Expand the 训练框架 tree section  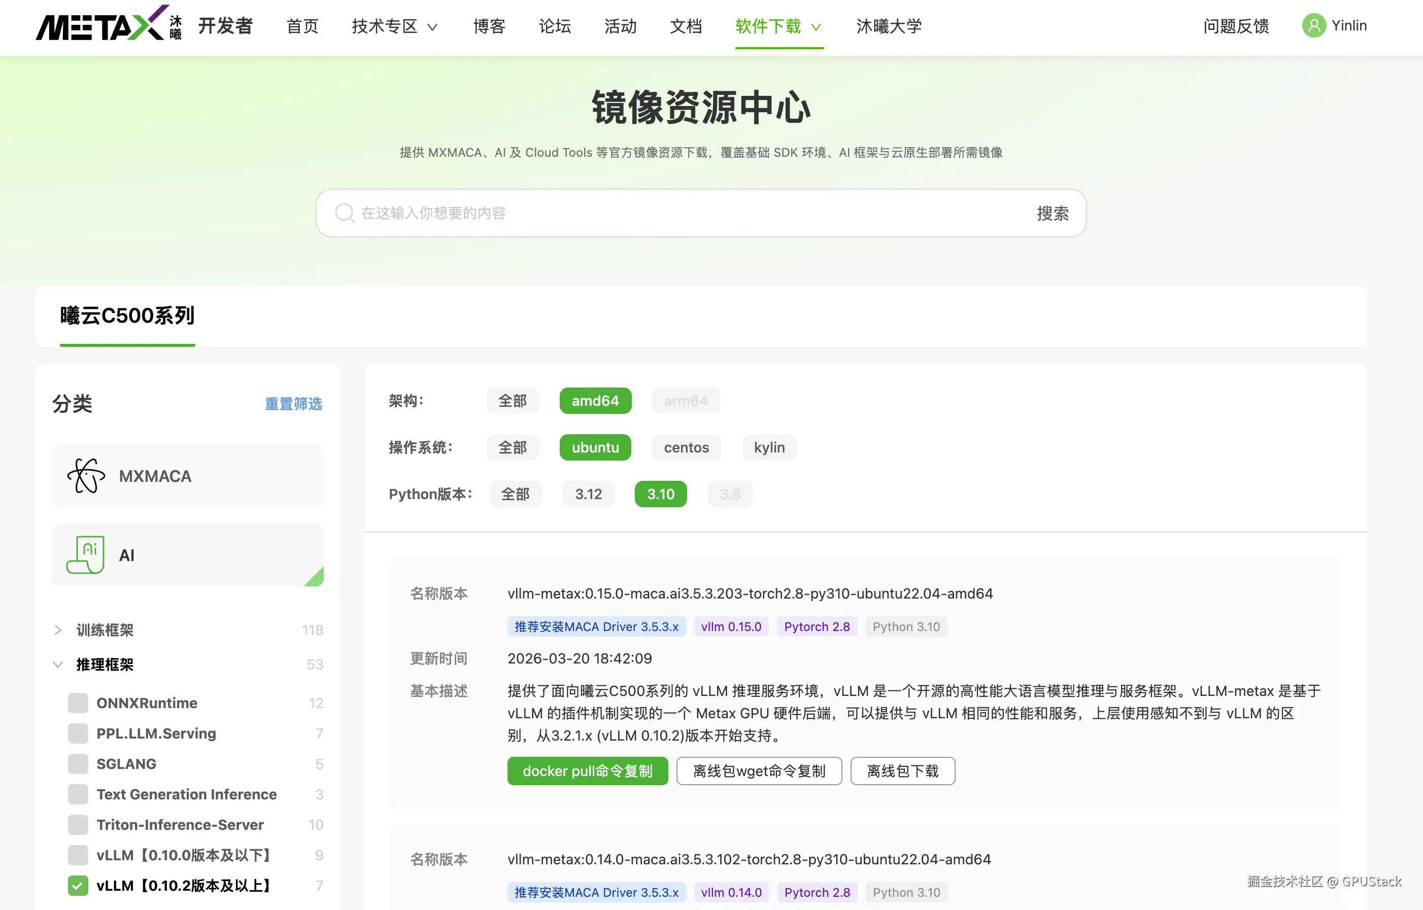(x=58, y=630)
